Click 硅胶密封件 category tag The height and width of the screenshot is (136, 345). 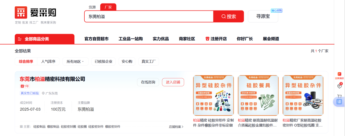tap(96, 127)
